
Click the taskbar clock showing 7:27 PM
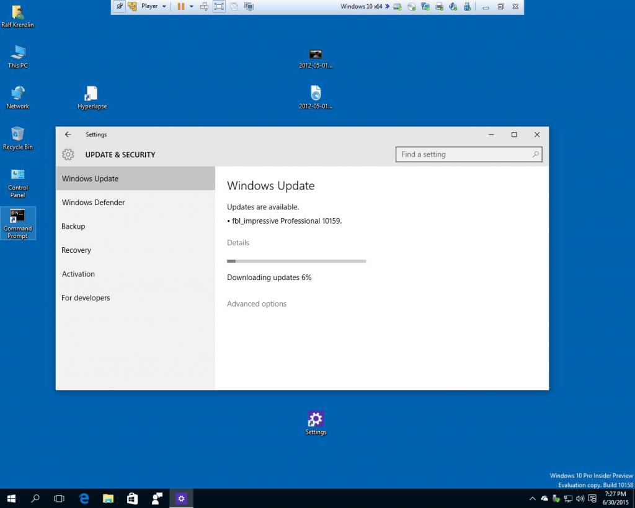pos(616,498)
